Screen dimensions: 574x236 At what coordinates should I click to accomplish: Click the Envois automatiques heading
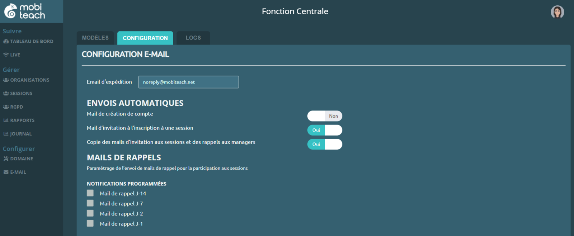click(135, 103)
